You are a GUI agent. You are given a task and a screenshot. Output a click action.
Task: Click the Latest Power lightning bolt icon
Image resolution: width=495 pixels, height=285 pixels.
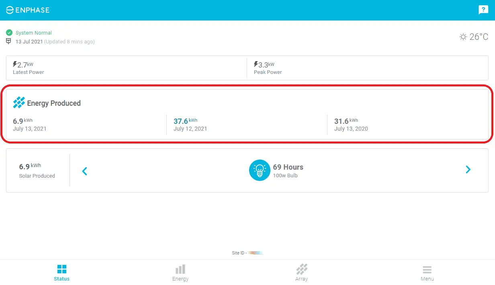click(x=15, y=64)
